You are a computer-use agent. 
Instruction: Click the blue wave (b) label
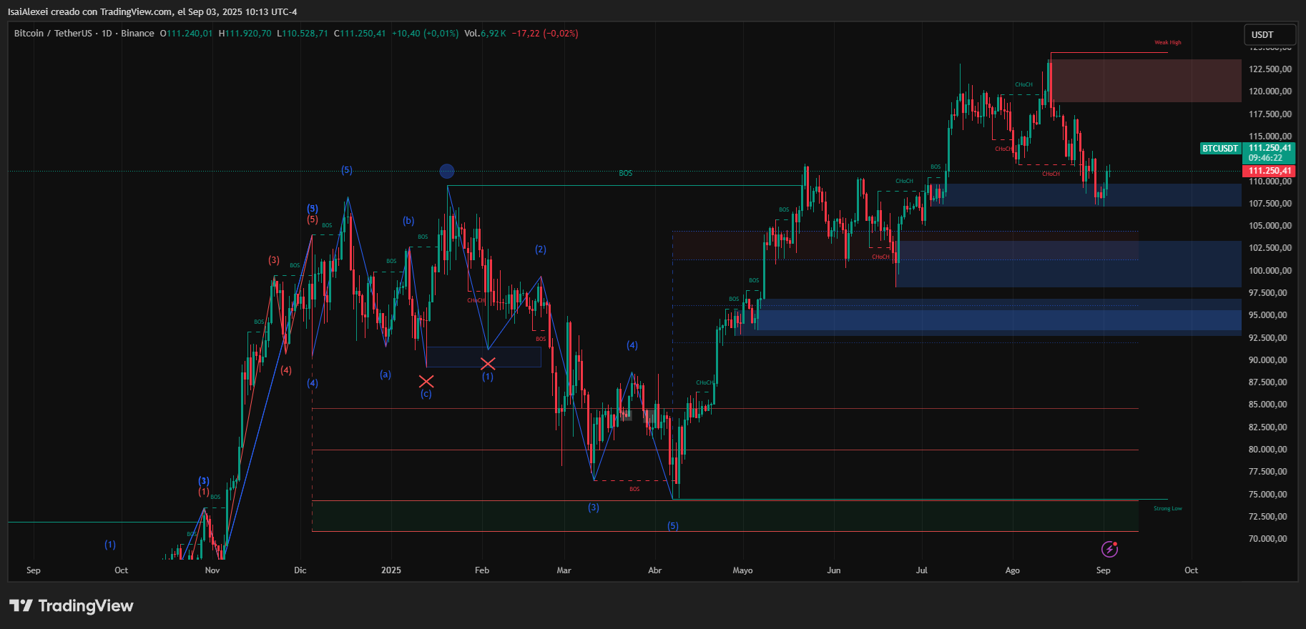408,221
